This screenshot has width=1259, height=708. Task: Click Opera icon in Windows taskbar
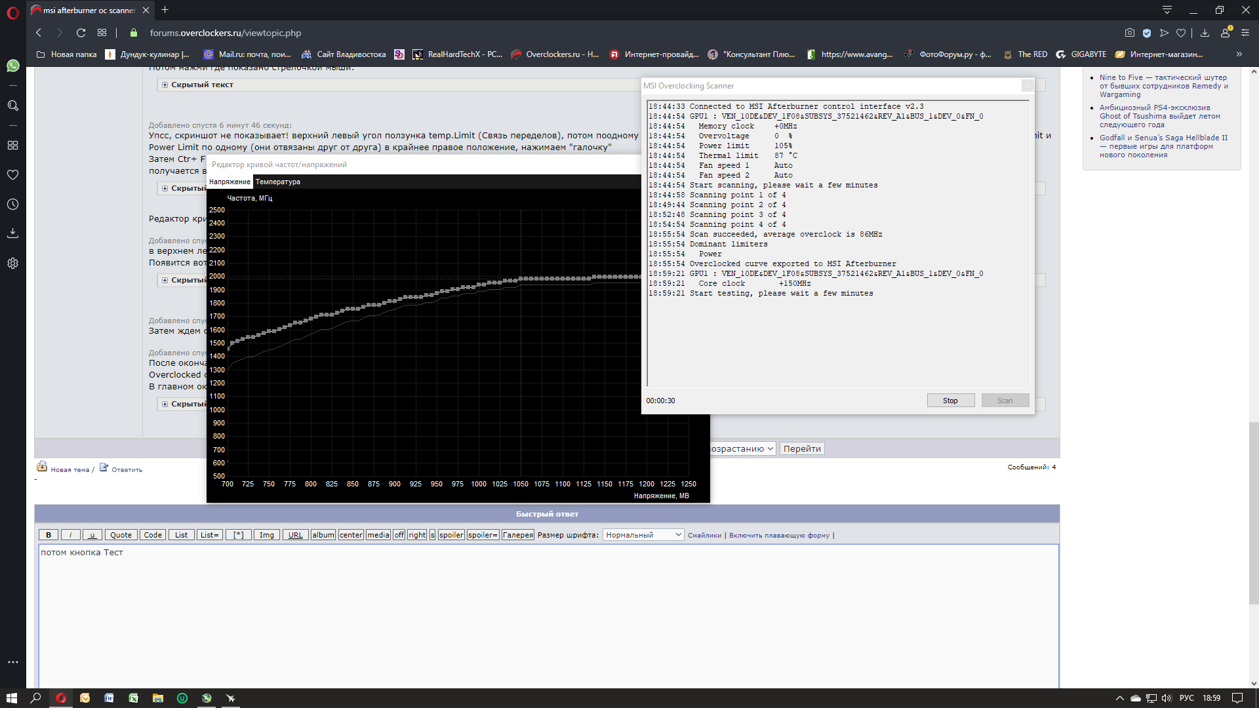(x=61, y=698)
